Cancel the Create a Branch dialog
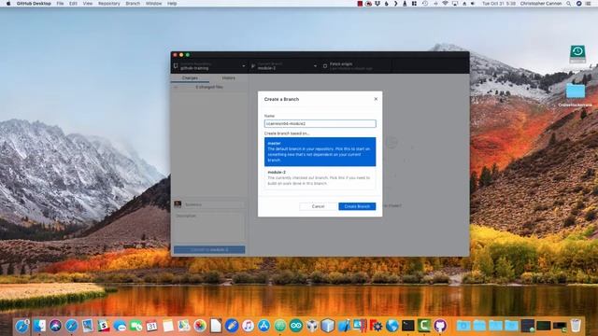598x336 pixels. (318, 206)
